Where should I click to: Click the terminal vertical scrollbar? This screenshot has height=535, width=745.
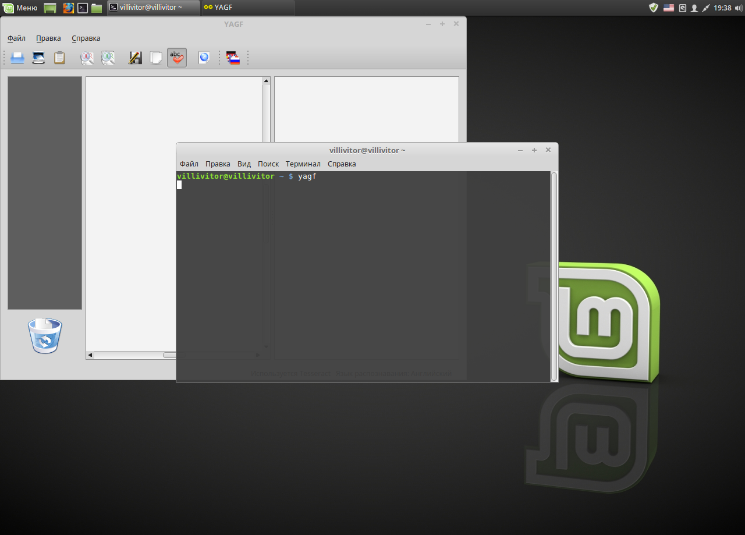554,276
